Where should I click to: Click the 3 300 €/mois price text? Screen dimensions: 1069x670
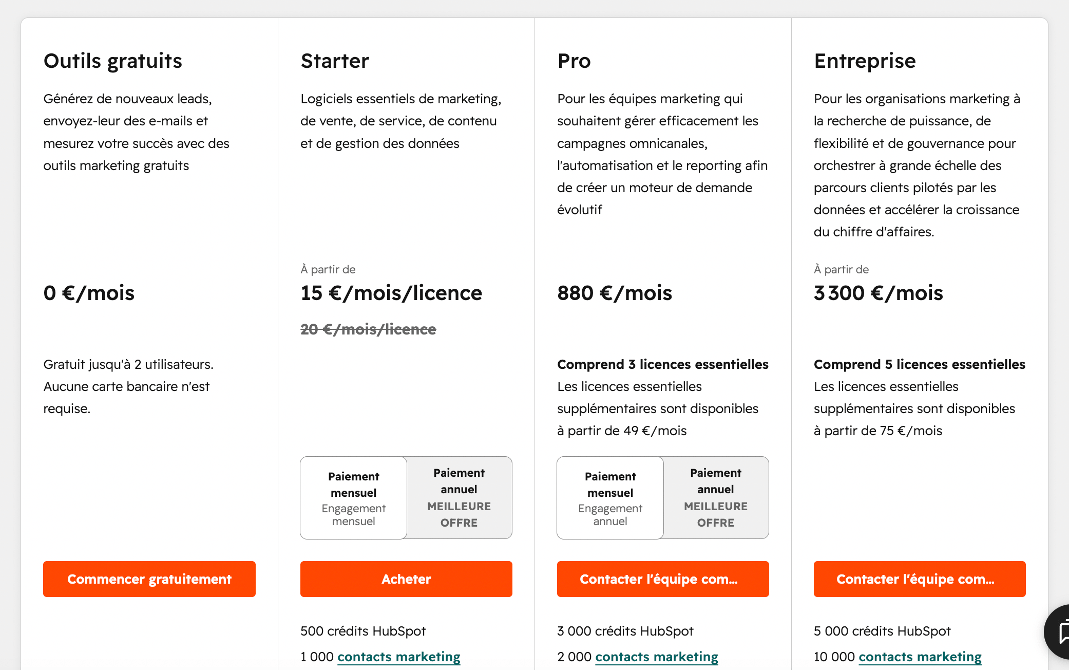pos(879,293)
